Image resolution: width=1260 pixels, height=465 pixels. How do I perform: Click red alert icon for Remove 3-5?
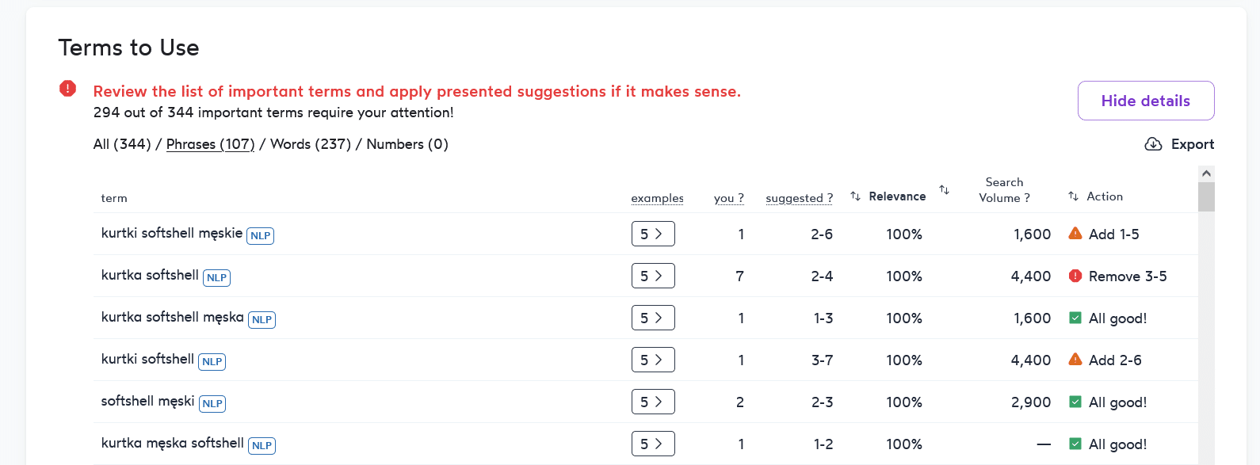click(1075, 276)
